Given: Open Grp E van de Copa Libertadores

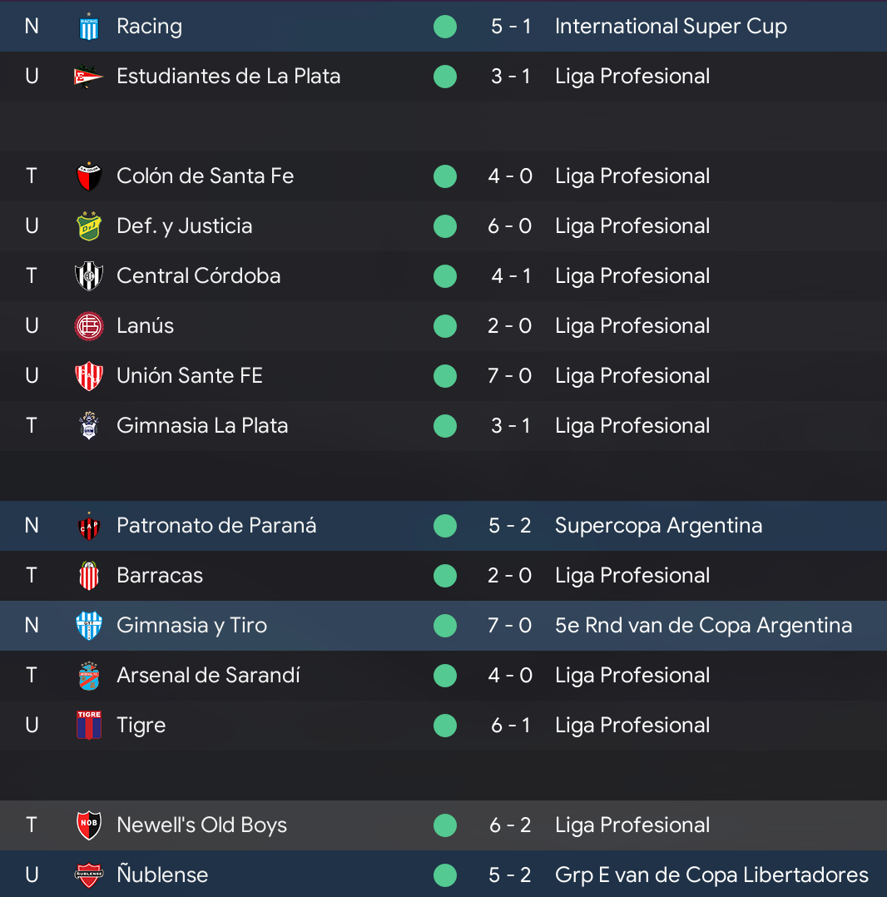Looking at the screenshot, I should (x=711, y=875).
